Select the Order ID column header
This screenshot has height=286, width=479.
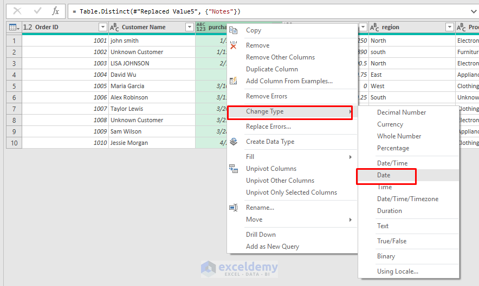[x=65, y=27]
